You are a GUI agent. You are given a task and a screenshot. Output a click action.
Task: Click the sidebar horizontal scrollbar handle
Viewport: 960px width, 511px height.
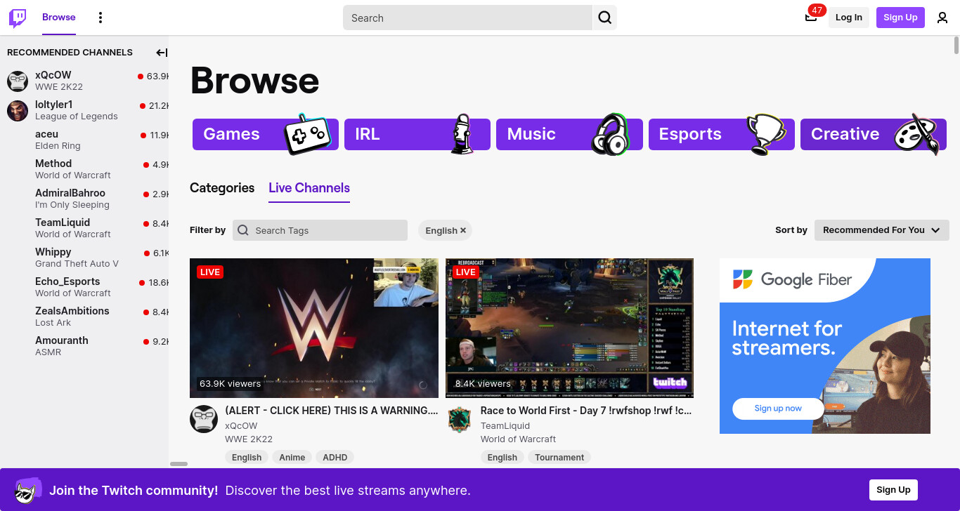(179, 464)
